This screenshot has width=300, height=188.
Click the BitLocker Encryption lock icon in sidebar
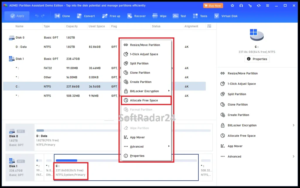tap(223, 125)
